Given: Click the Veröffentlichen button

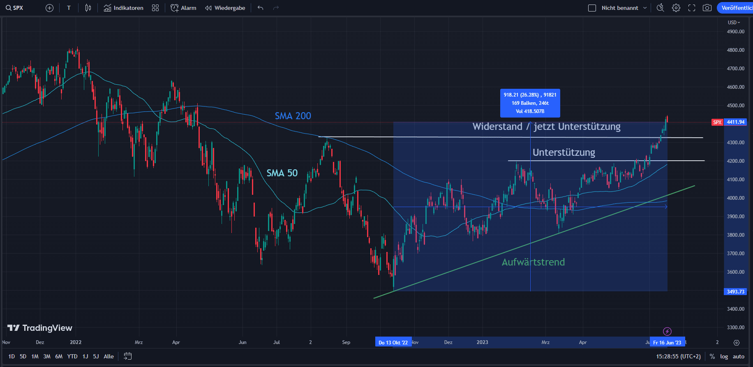Looking at the screenshot, I should click(736, 8).
